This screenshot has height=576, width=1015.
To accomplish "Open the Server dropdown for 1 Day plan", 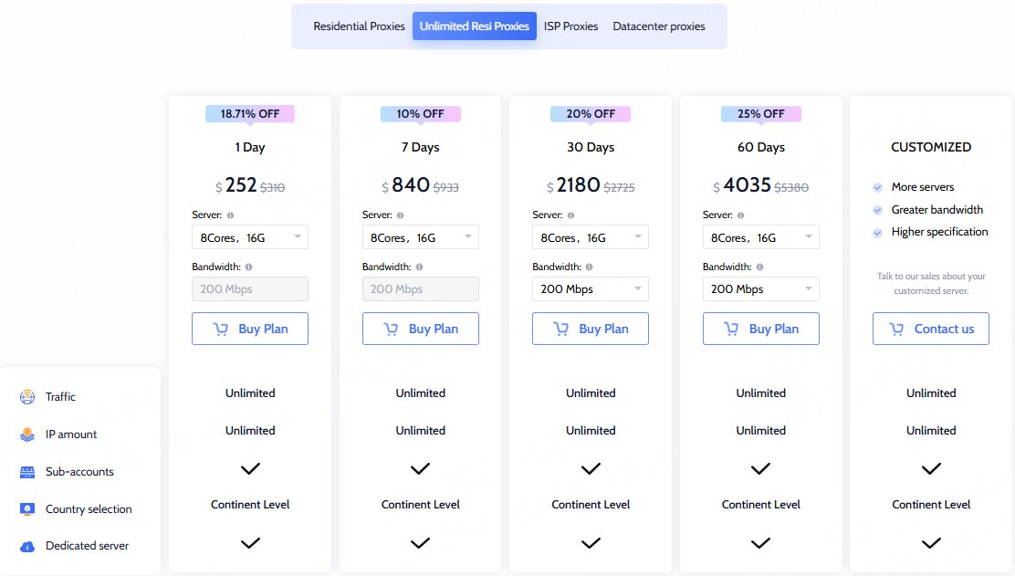I will coord(250,236).
